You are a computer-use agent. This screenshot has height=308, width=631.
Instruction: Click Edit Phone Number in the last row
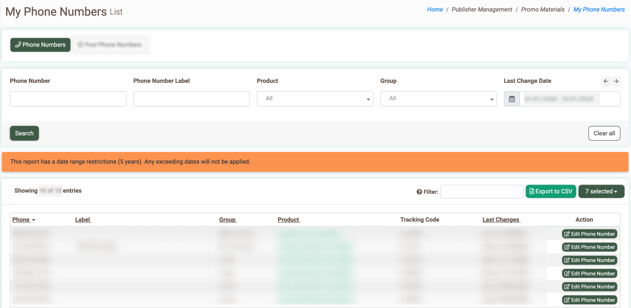pos(589,300)
